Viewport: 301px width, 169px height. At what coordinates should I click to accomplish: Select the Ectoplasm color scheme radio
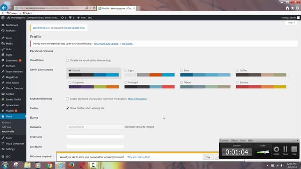coord(70,82)
